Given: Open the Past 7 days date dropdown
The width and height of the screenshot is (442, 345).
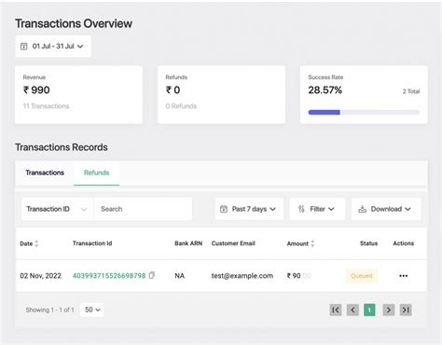Looking at the screenshot, I should (x=249, y=209).
